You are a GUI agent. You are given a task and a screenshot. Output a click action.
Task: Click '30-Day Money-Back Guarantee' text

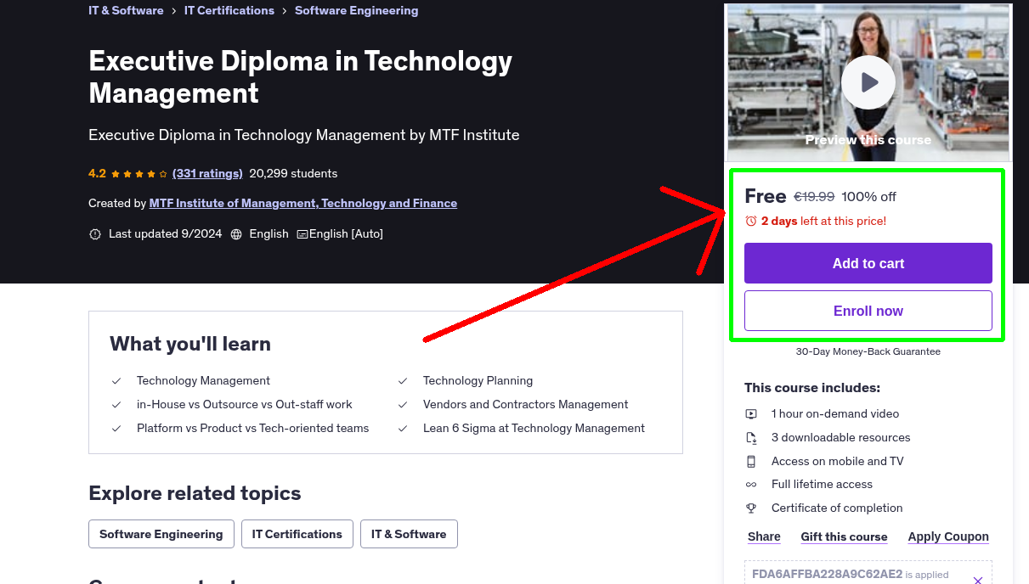pyautogui.click(x=868, y=351)
